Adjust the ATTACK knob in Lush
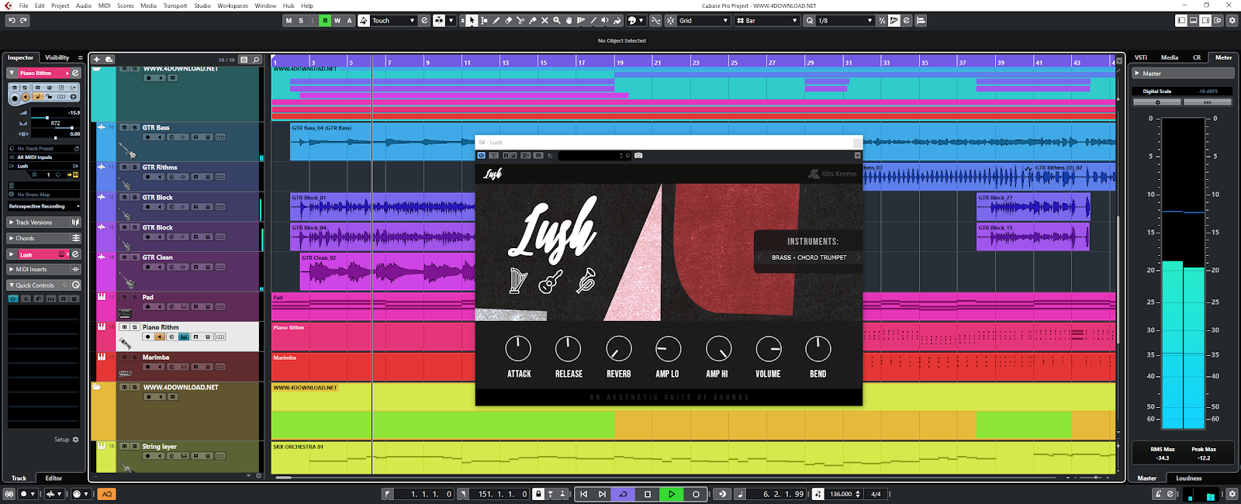 518,349
